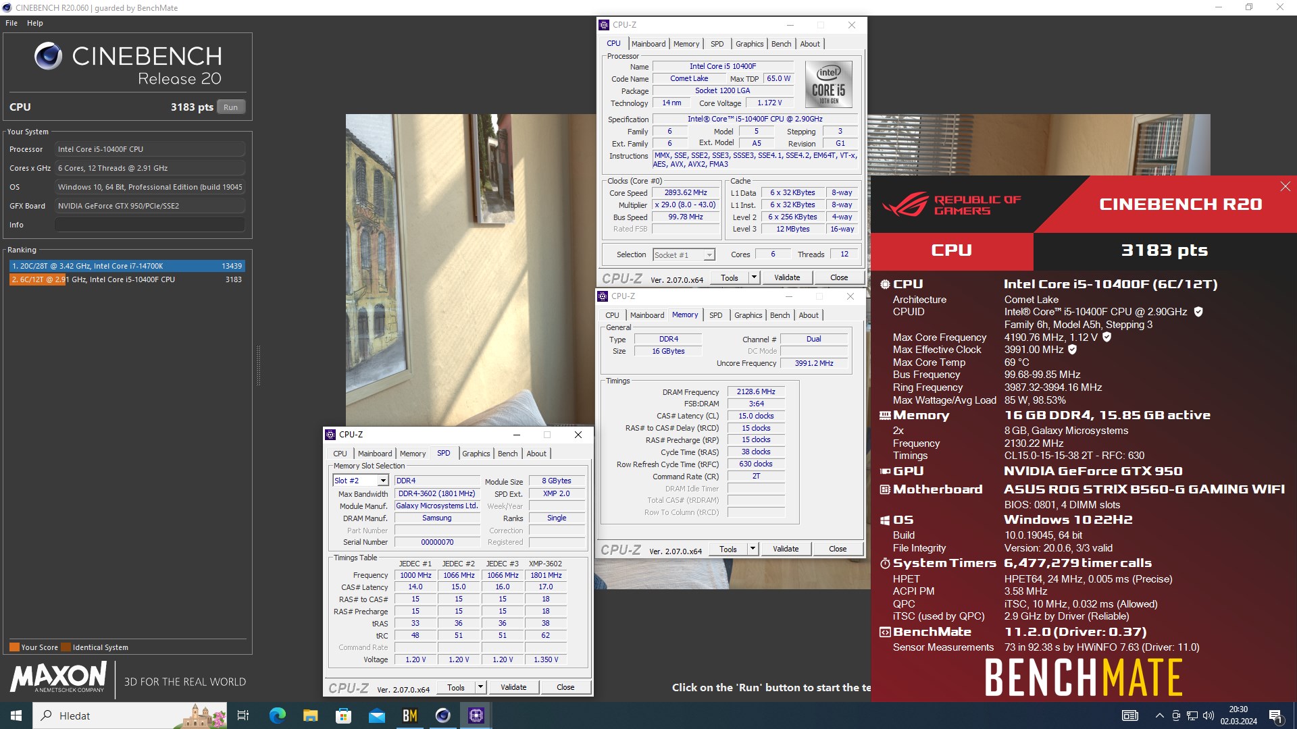Click the volume icon in system tray

coord(1209,715)
